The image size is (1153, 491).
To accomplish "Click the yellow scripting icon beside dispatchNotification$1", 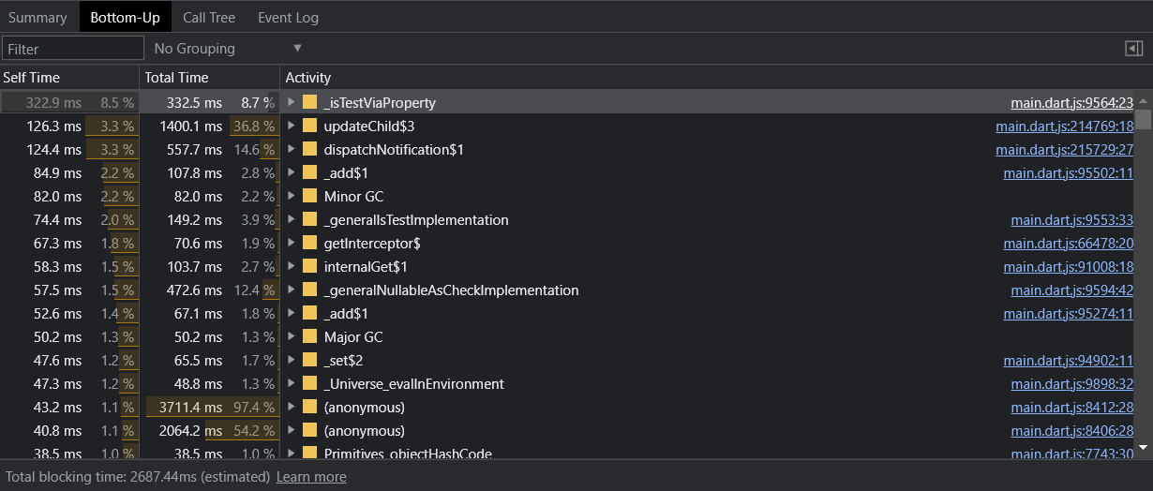I will coord(309,149).
